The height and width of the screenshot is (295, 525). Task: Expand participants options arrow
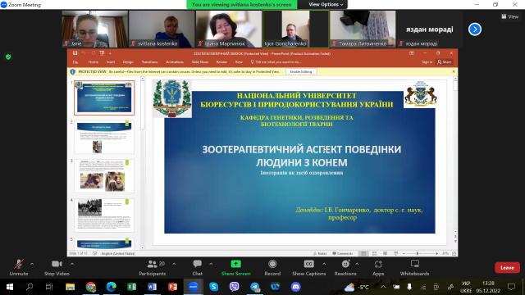click(x=174, y=264)
